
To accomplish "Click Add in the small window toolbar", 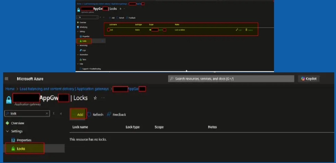I will pyautogui.click(x=112, y=18).
